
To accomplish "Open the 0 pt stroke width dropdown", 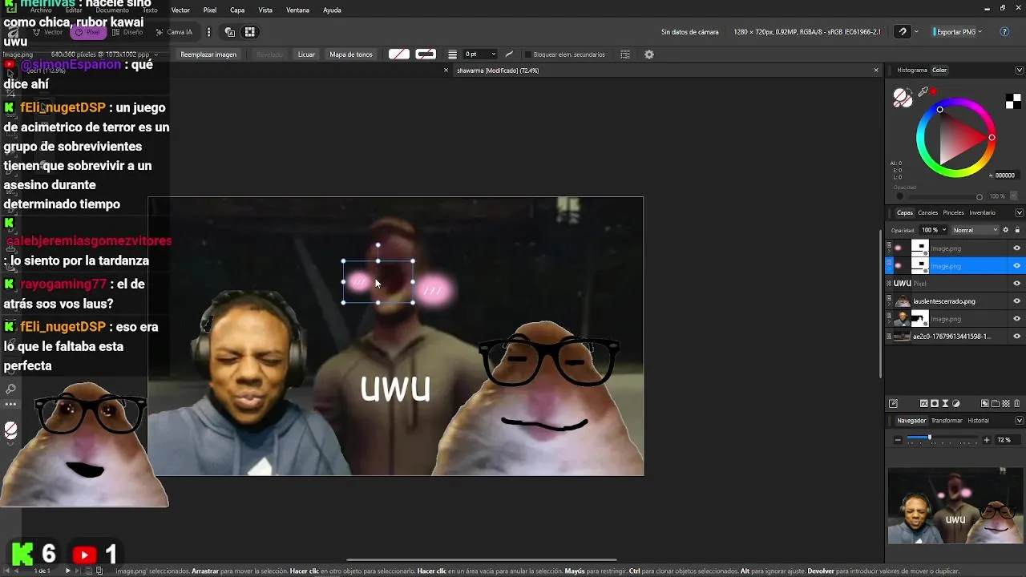I will coord(480,54).
